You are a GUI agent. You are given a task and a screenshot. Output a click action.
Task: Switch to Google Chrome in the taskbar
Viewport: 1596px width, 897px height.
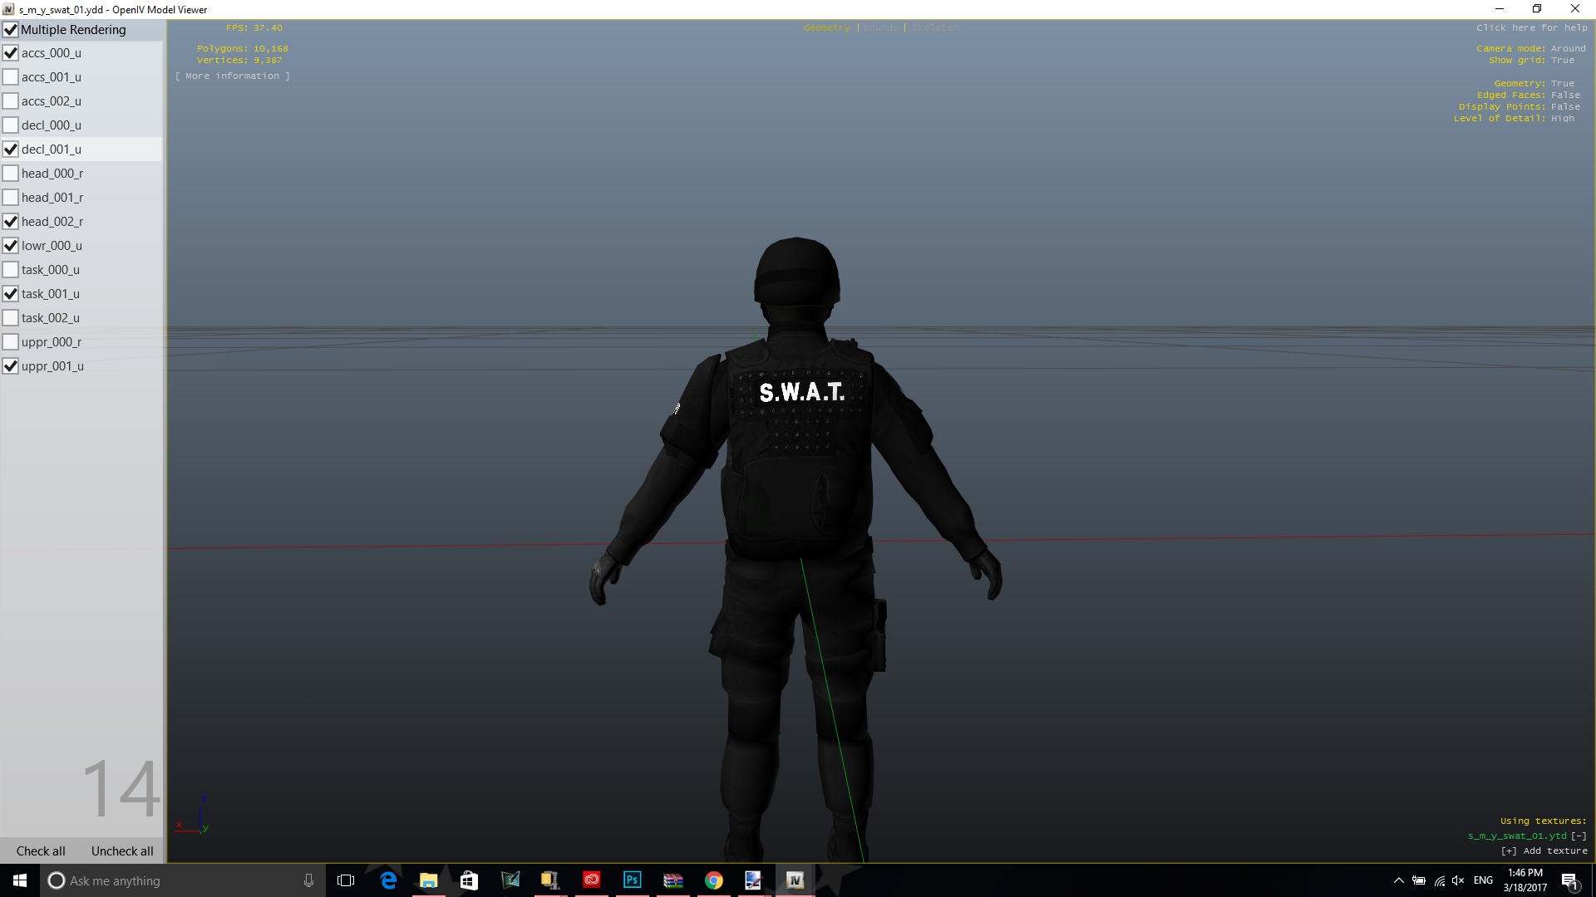pos(714,880)
